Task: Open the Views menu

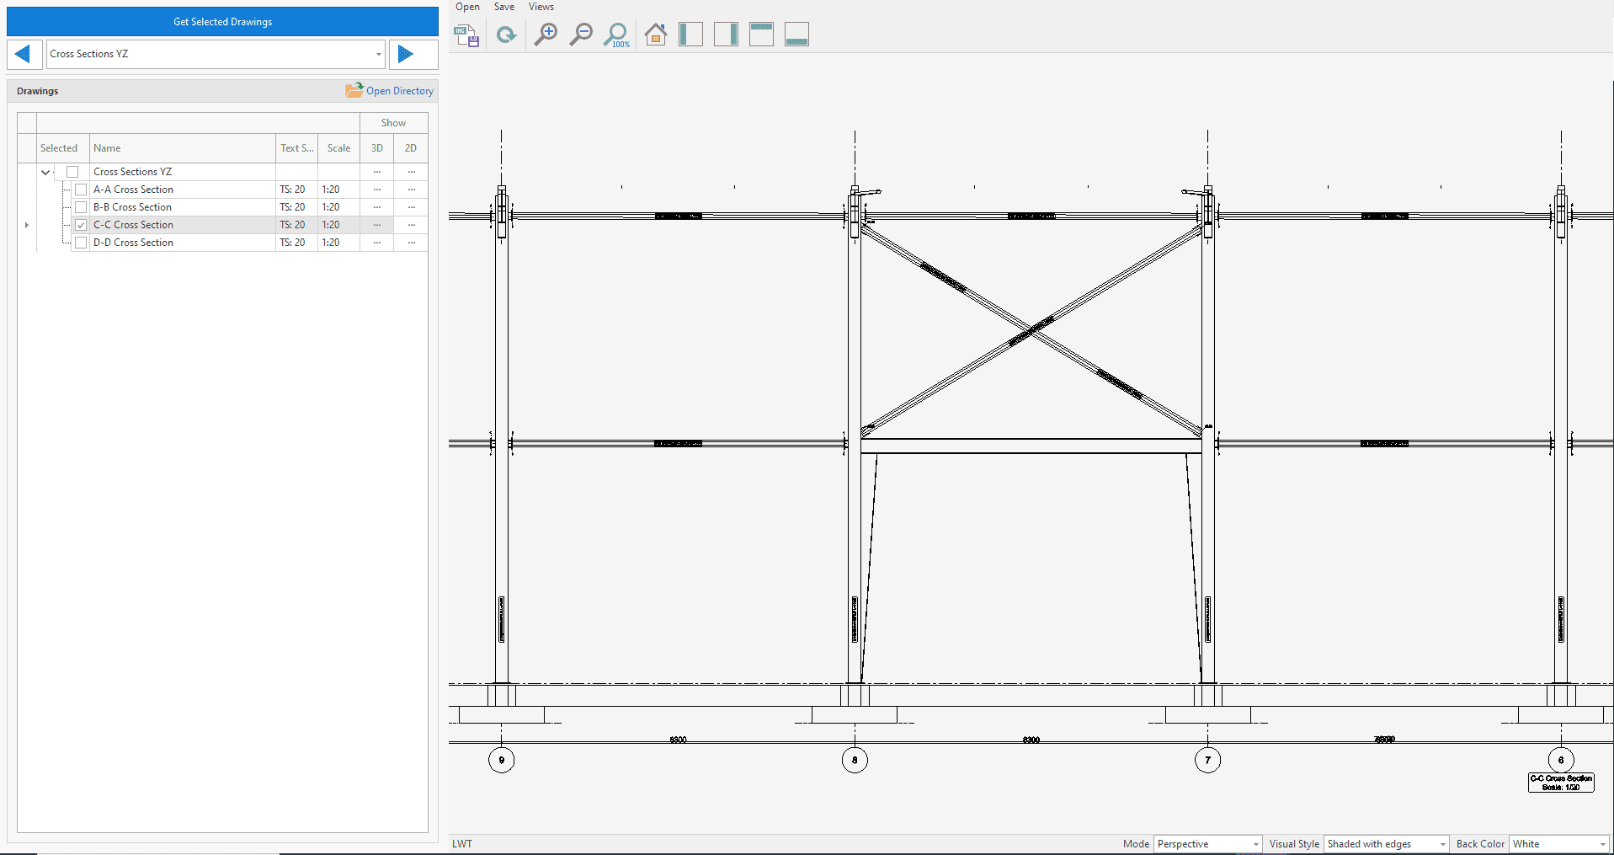Action: coord(541,7)
